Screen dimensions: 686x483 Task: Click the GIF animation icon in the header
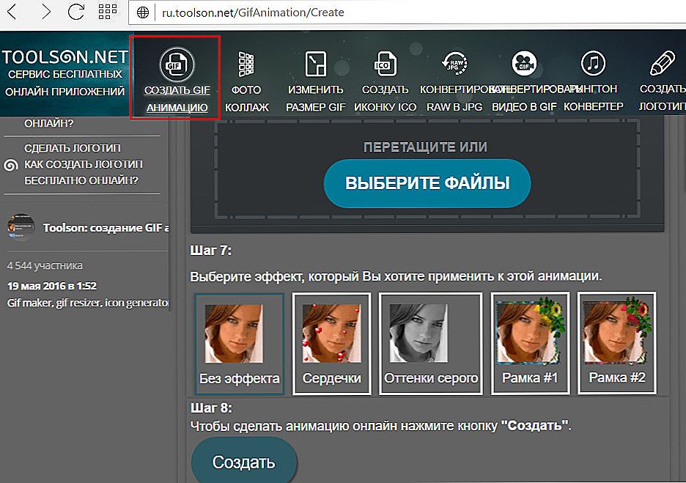(x=177, y=64)
